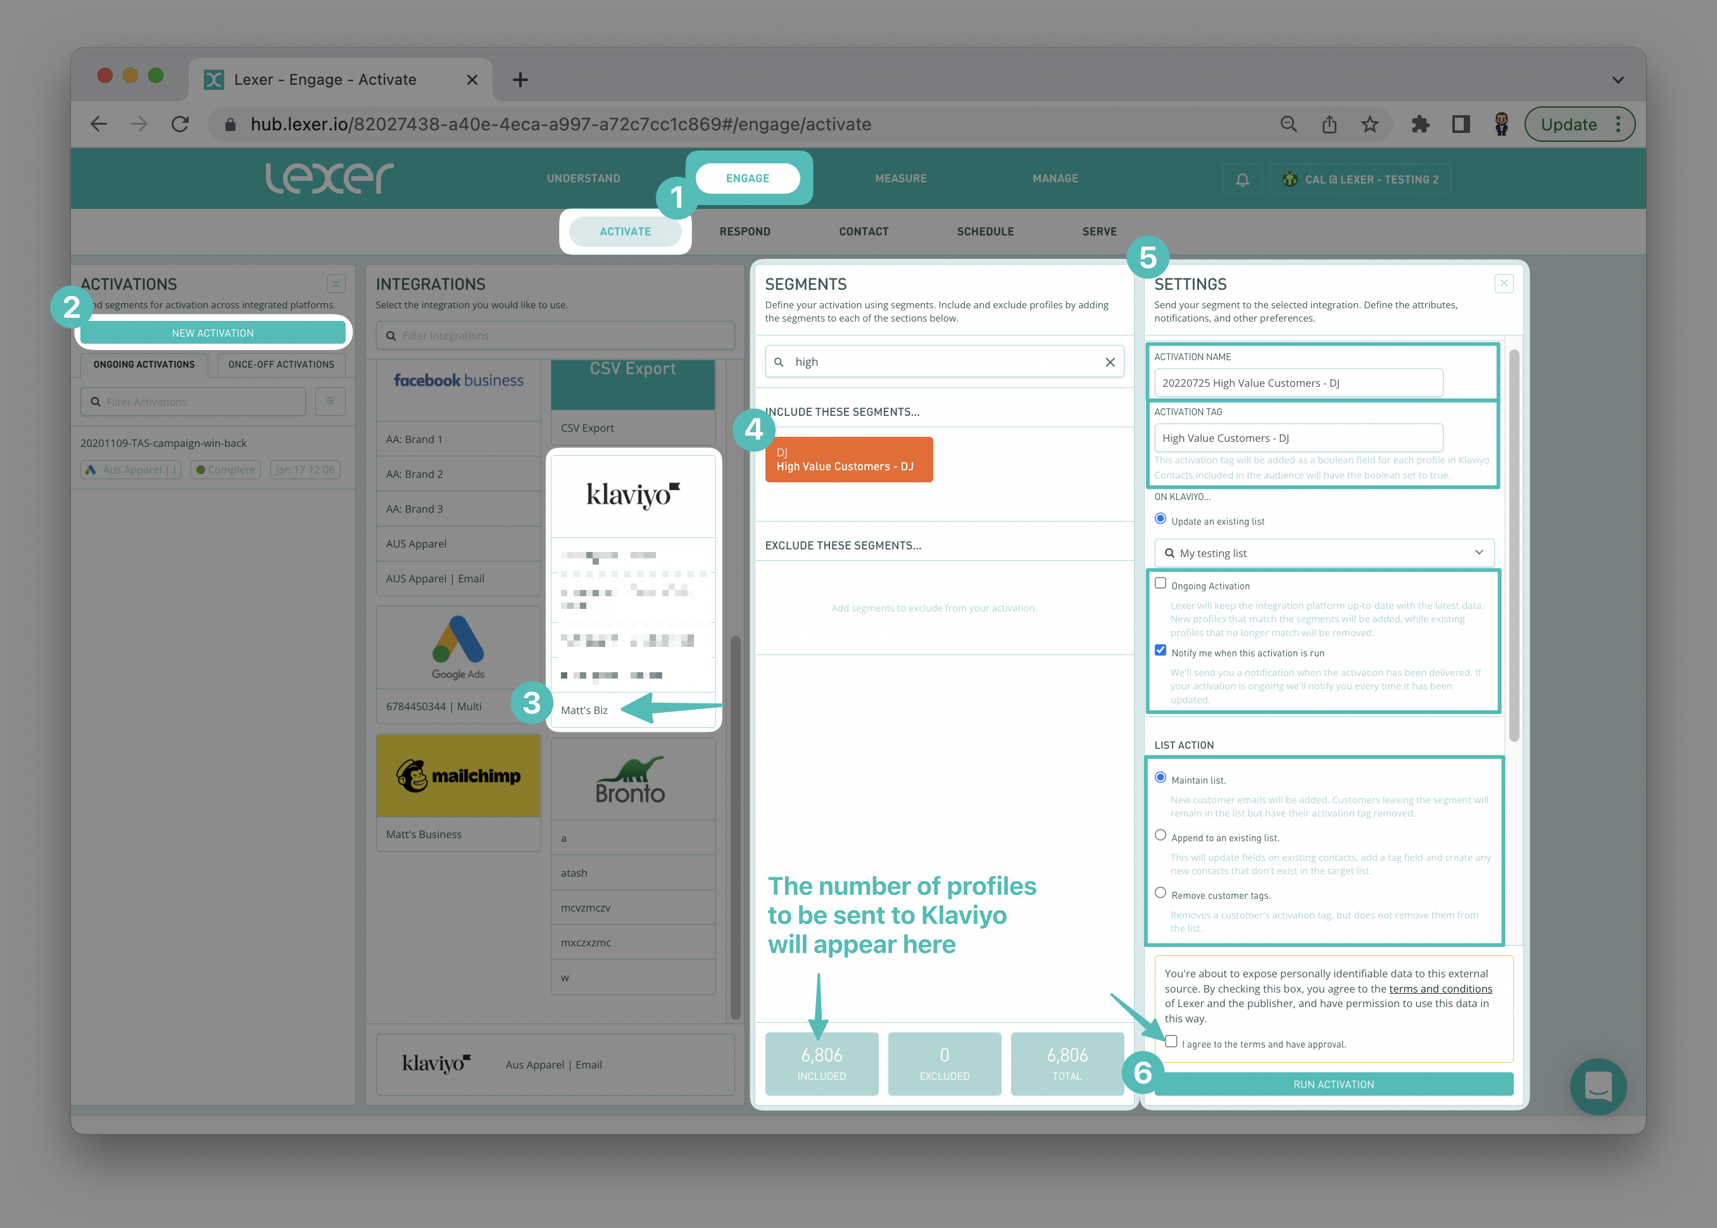The width and height of the screenshot is (1717, 1228).
Task: Open the terms and conditions link
Action: point(1440,989)
